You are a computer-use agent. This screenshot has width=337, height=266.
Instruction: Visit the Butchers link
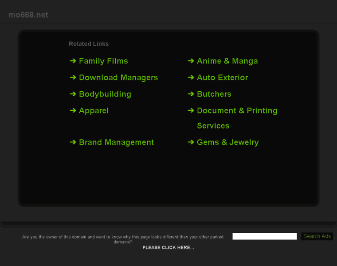pos(214,94)
